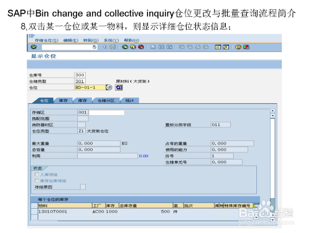Click the Customize Local Layout icon
The width and height of the screenshot is (311, 233).
[x=246, y=47]
